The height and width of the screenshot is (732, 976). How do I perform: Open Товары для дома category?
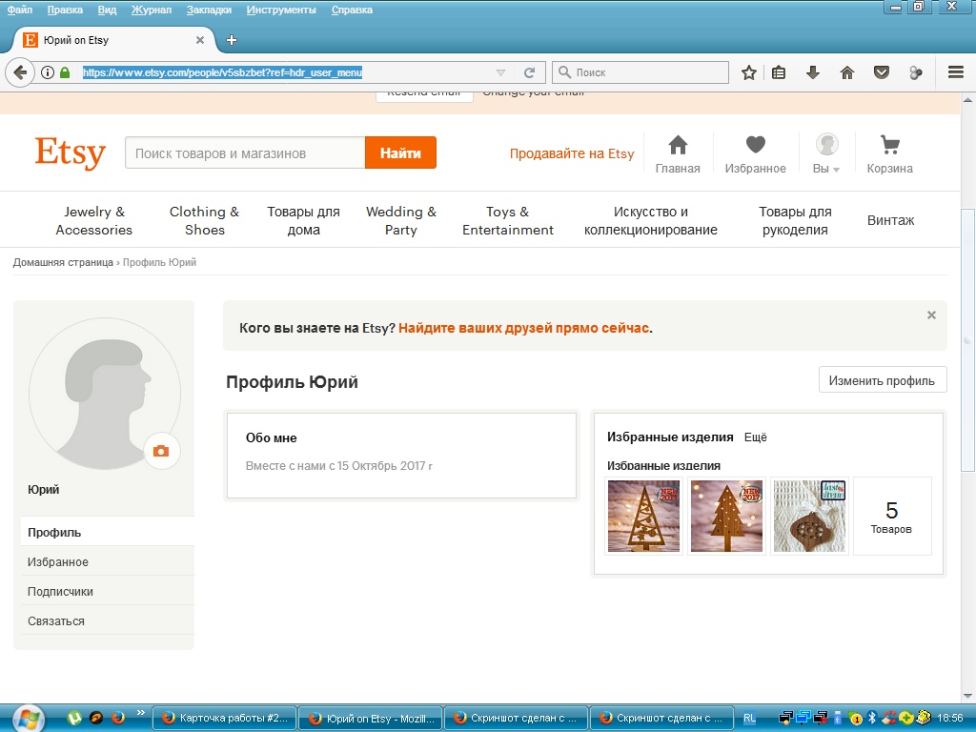pos(303,220)
